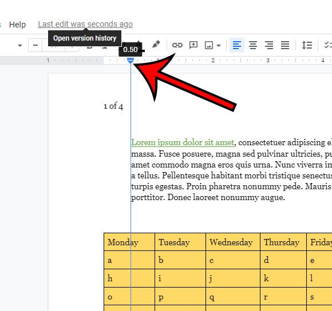Open the Lorem ipsum dolor sit amet link
332x311 pixels.
(183, 142)
